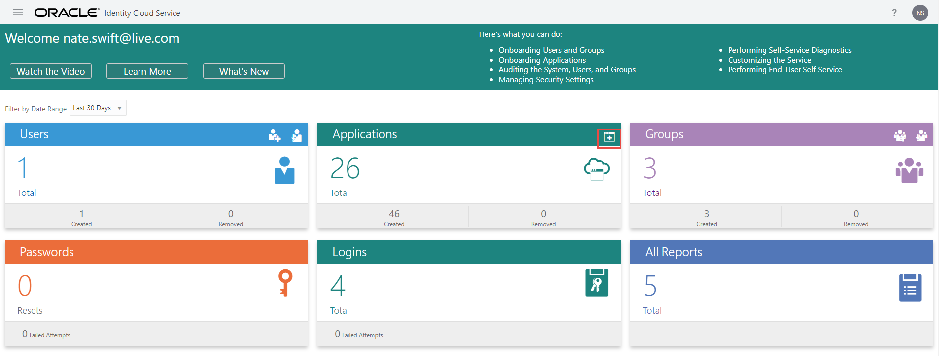Open Onboarding Applications link
The width and height of the screenshot is (939, 356).
click(x=542, y=60)
